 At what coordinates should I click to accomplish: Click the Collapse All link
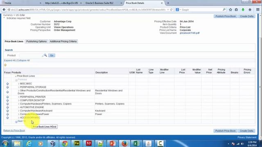[23, 60]
